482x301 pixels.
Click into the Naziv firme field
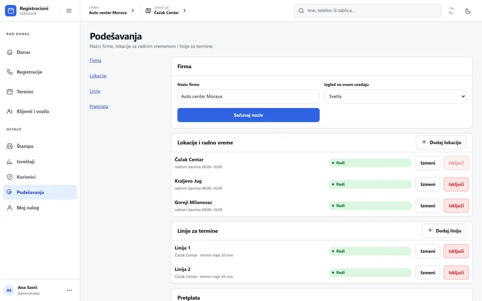pos(248,96)
